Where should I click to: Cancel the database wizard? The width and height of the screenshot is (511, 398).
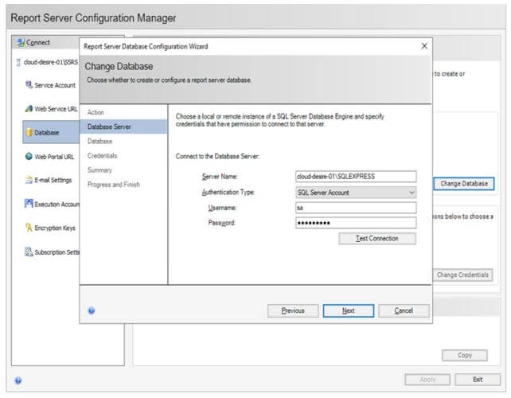[x=404, y=310]
